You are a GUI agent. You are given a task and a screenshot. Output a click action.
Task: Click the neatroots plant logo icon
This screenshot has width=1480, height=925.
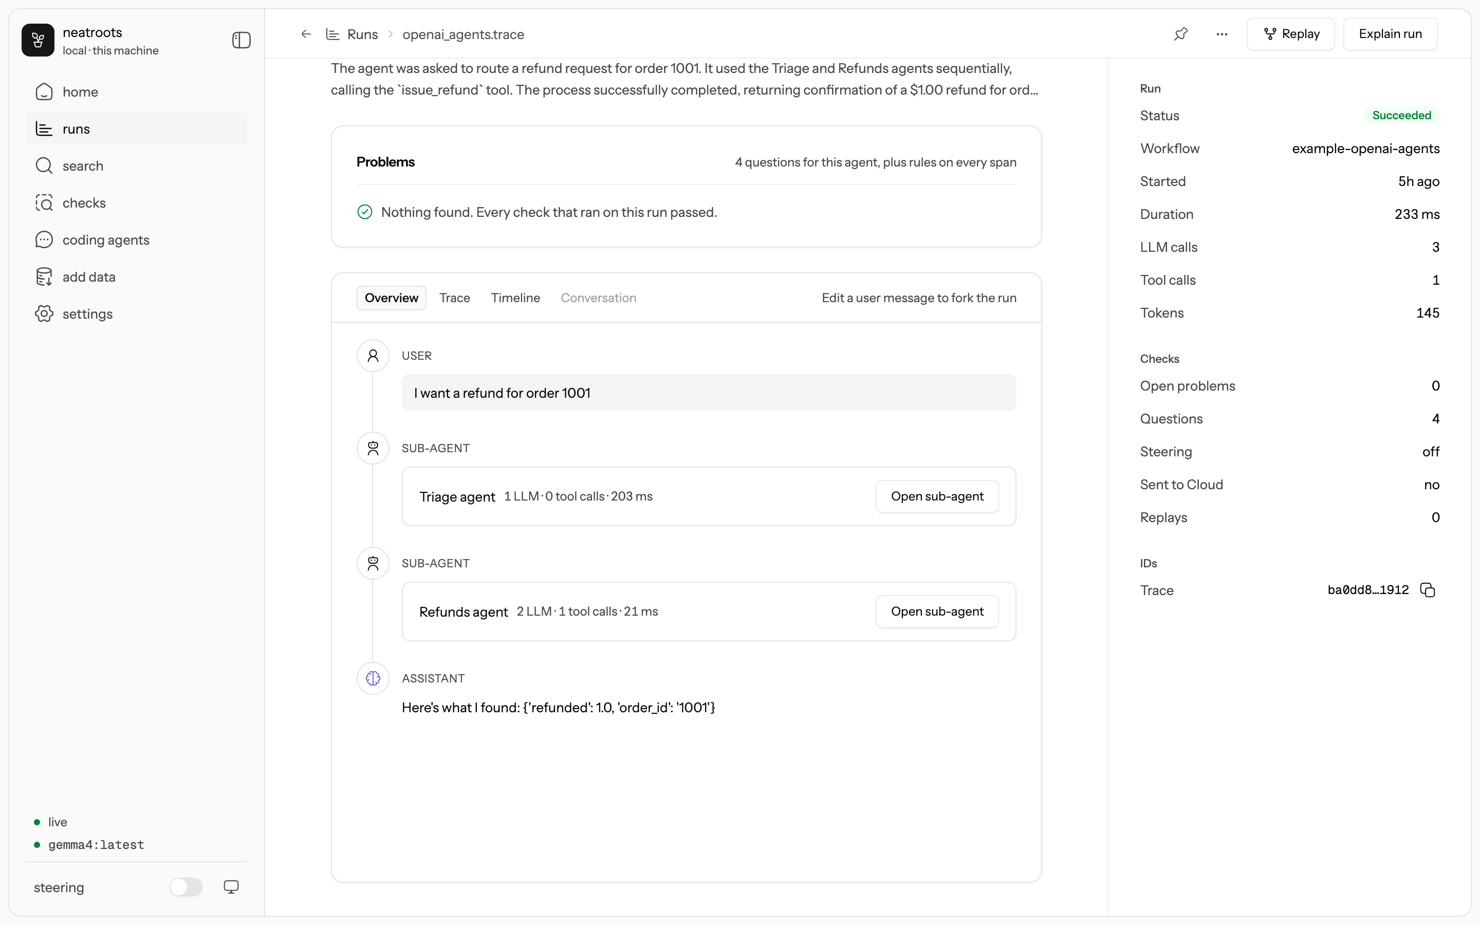38,41
